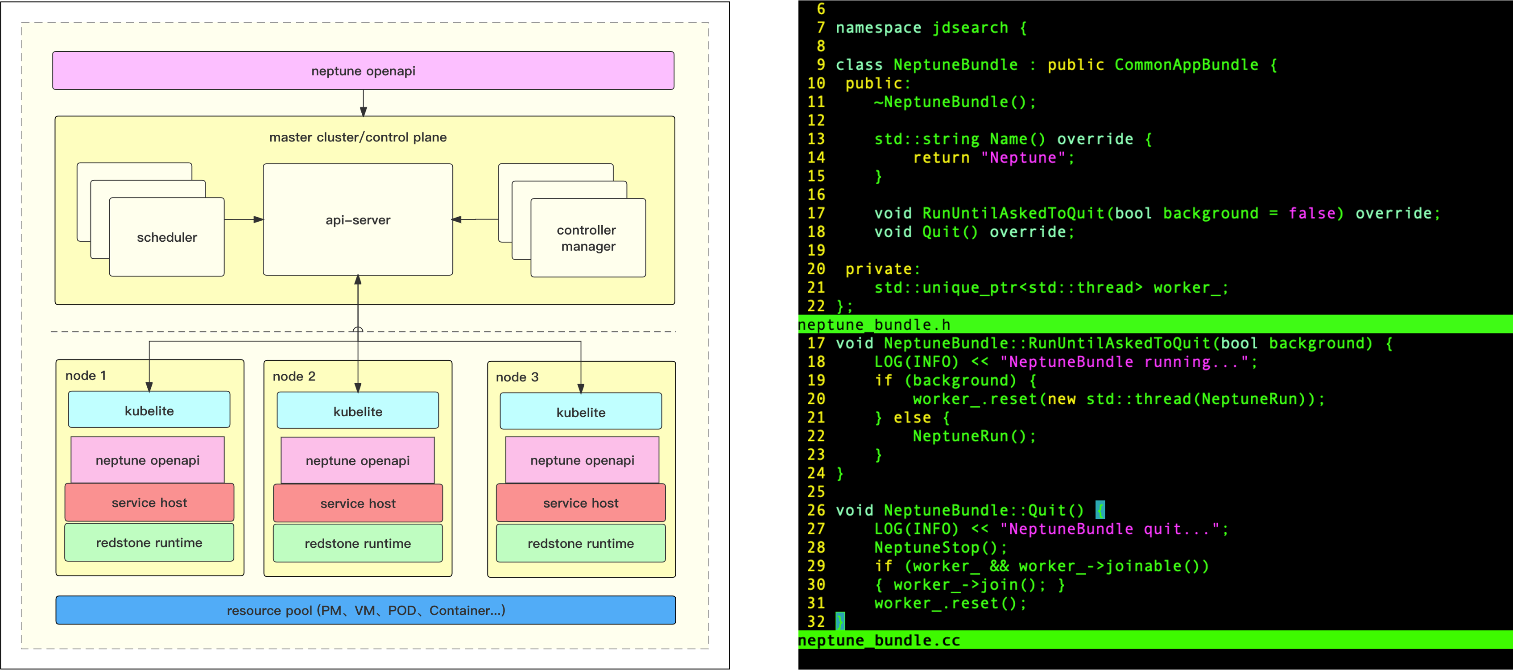Click kubelite in node 3

580,412
